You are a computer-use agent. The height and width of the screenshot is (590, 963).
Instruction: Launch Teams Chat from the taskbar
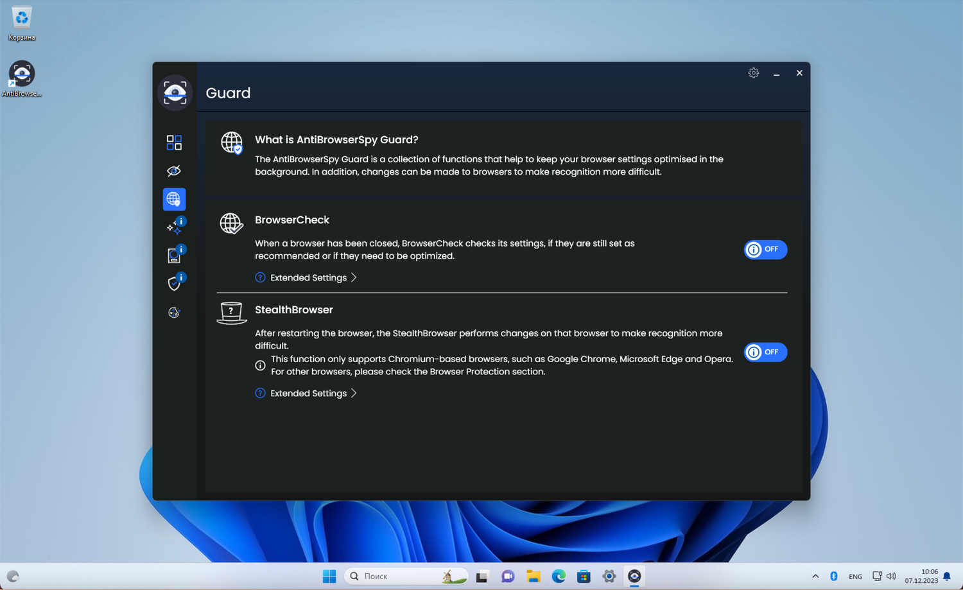tap(508, 577)
